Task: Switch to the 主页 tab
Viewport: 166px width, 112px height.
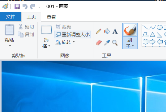Action: click(31, 17)
